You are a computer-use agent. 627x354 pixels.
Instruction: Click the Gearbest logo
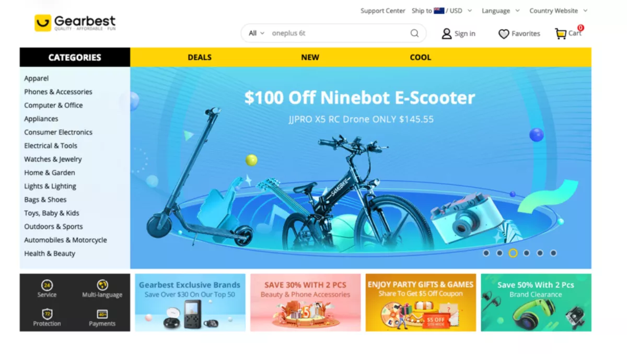75,22
